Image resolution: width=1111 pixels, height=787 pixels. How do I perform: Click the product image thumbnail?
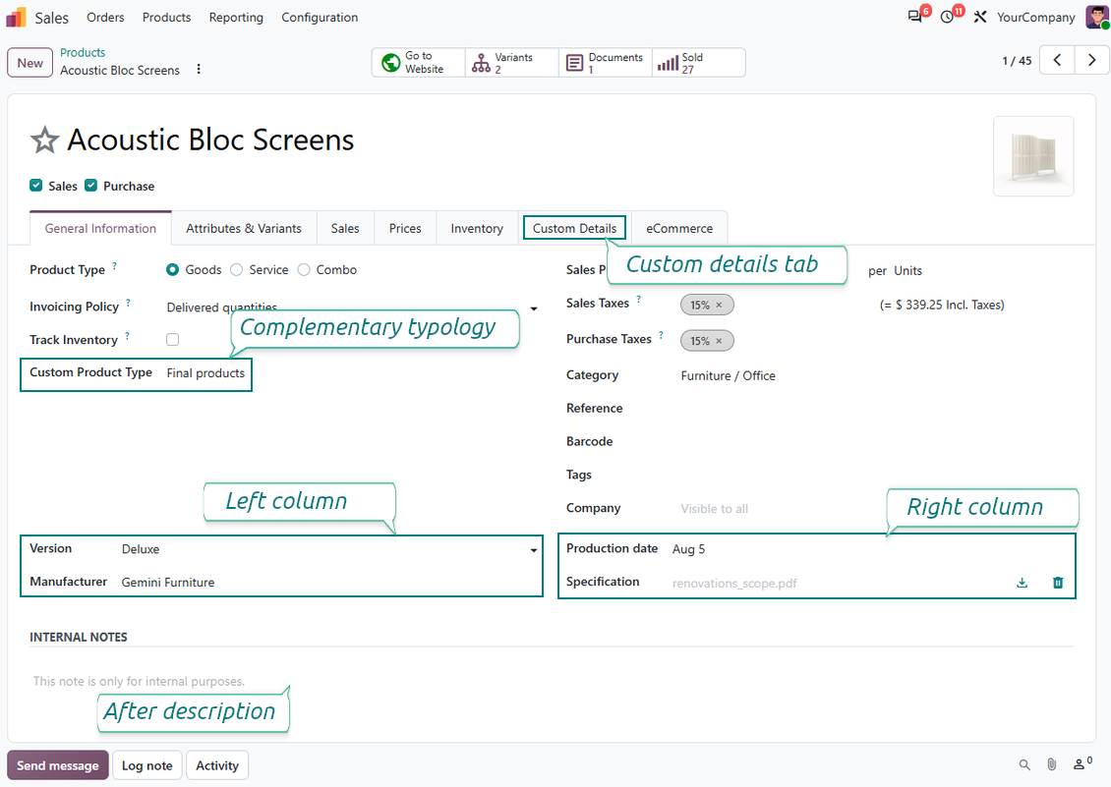[x=1033, y=156]
